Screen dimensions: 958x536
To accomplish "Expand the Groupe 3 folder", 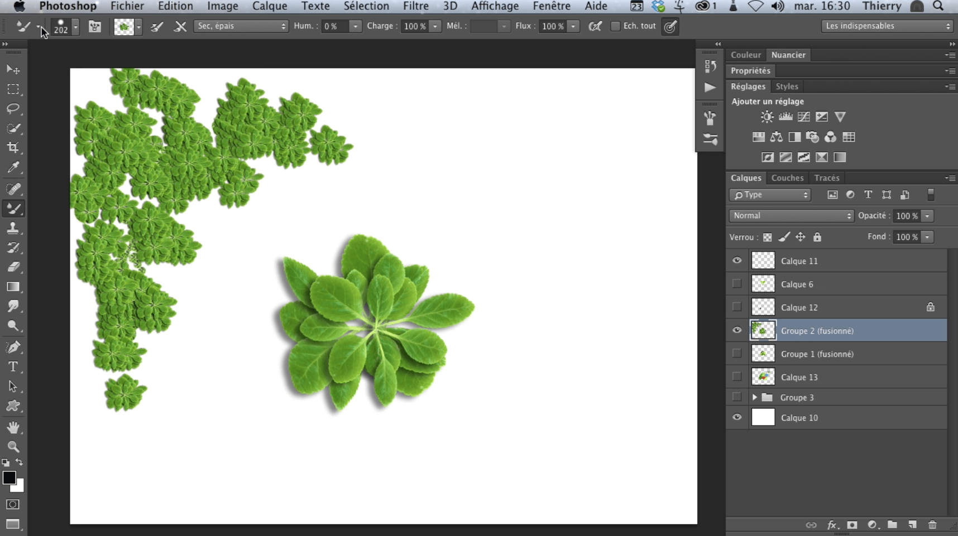I will 754,398.
